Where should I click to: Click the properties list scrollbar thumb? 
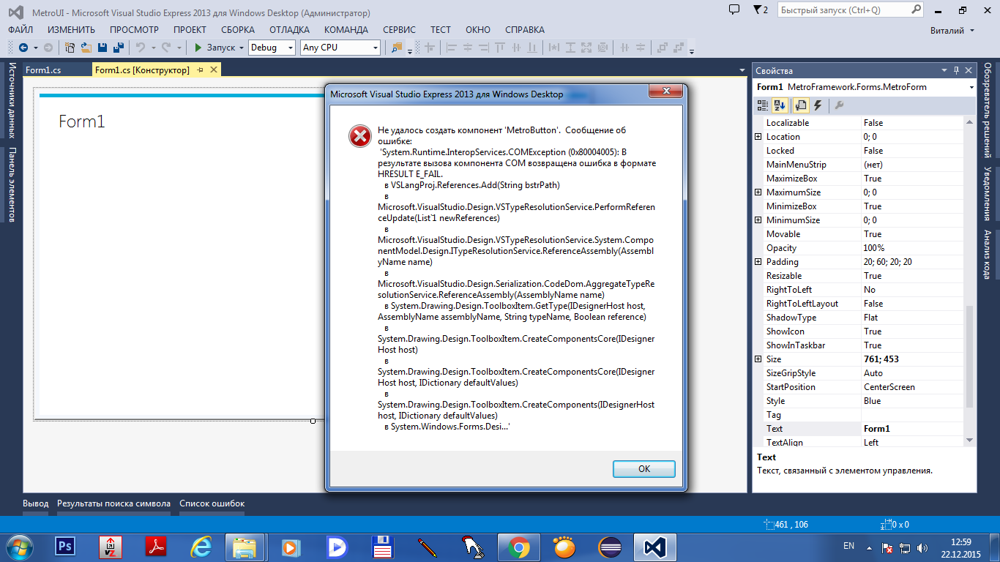[x=970, y=357]
